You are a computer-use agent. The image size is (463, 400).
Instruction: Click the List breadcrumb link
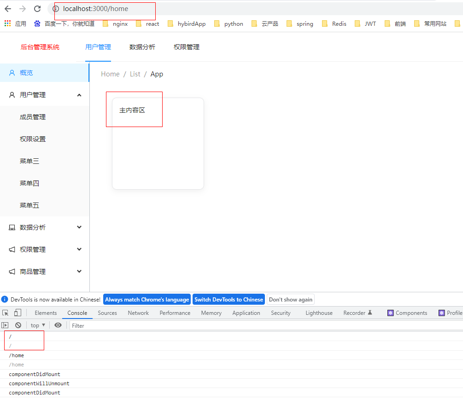(x=135, y=74)
